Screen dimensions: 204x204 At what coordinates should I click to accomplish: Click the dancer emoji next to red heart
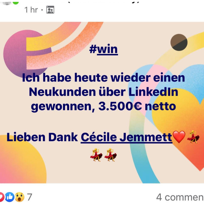[x=193, y=137]
